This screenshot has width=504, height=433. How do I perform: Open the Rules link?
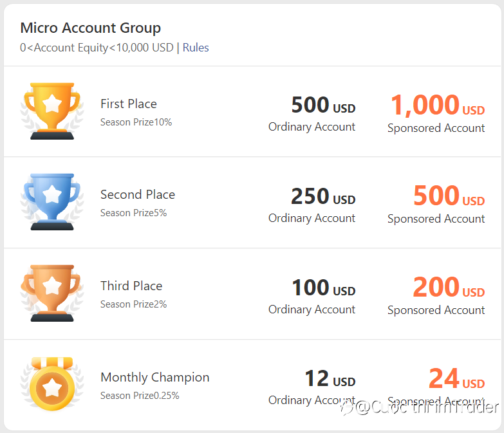click(x=196, y=48)
